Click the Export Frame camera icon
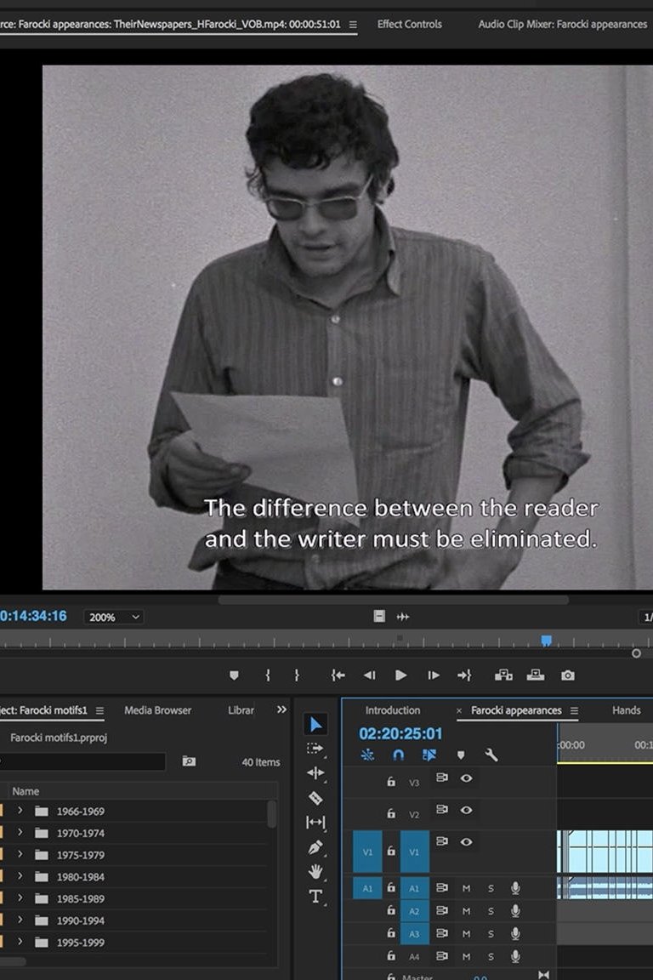This screenshot has height=980, width=653. (567, 675)
